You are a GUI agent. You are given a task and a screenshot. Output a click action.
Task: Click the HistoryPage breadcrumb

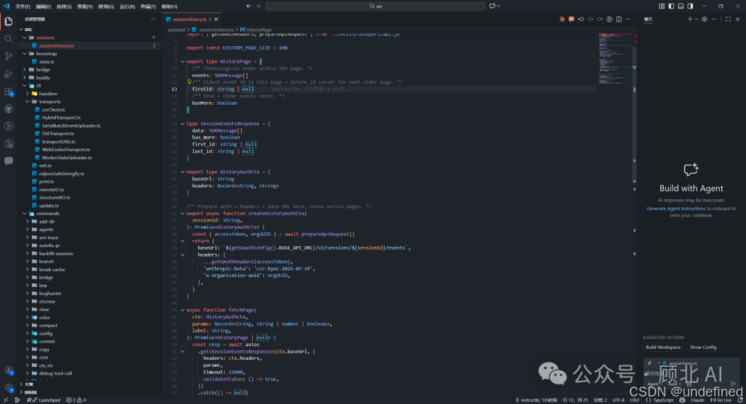coord(256,30)
